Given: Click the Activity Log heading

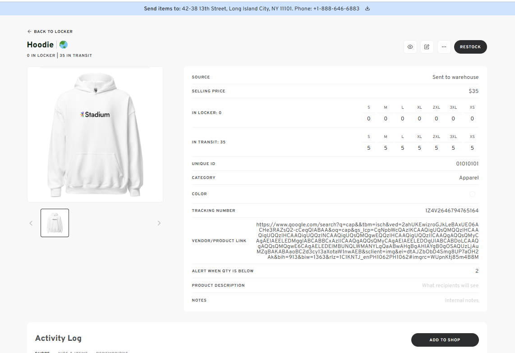Looking at the screenshot, I should [58, 338].
